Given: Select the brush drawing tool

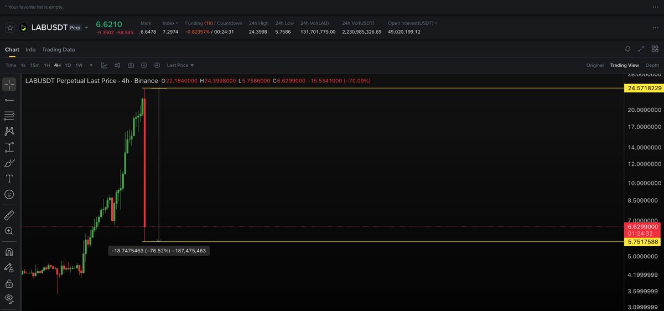Looking at the screenshot, I should 9,163.
